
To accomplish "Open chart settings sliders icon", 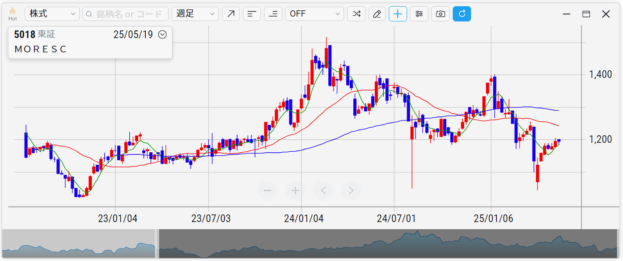I will pyautogui.click(x=419, y=14).
